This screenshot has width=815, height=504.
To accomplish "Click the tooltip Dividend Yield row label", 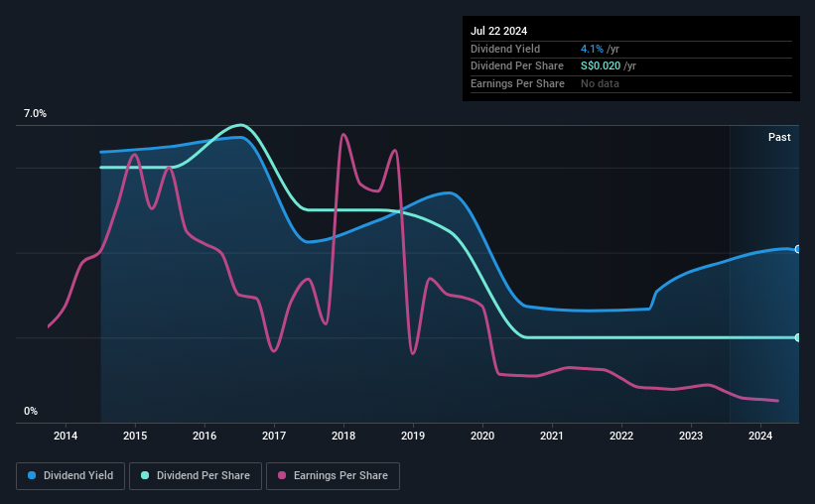I will click(x=505, y=49).
